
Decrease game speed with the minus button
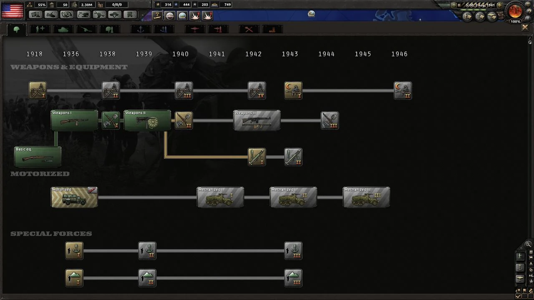click(x=454, y=5)
